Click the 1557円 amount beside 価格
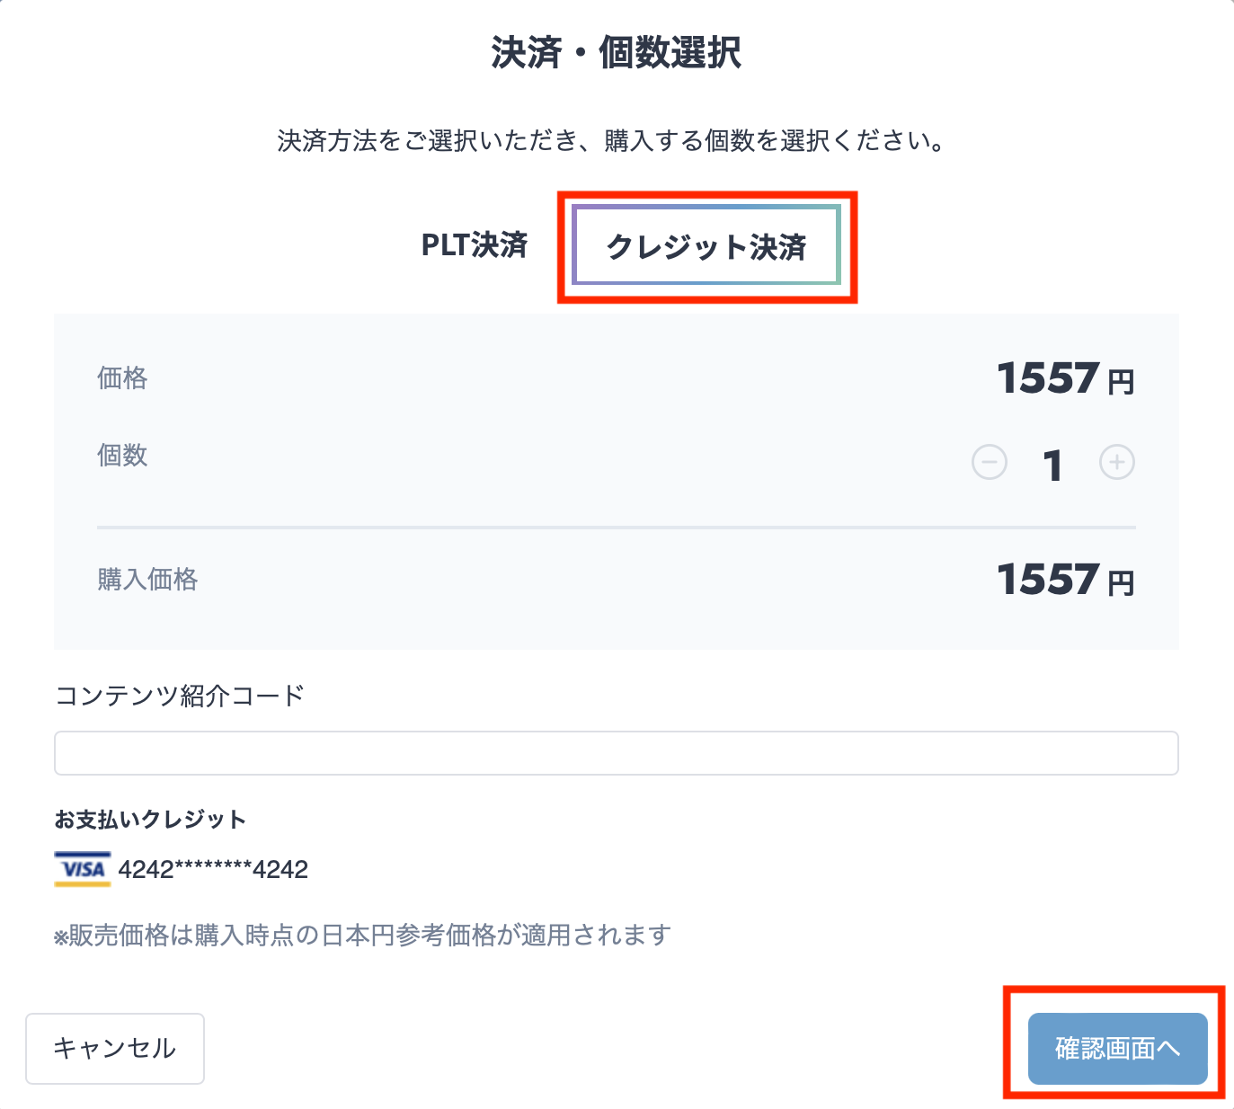 (x=1065, y=378)
